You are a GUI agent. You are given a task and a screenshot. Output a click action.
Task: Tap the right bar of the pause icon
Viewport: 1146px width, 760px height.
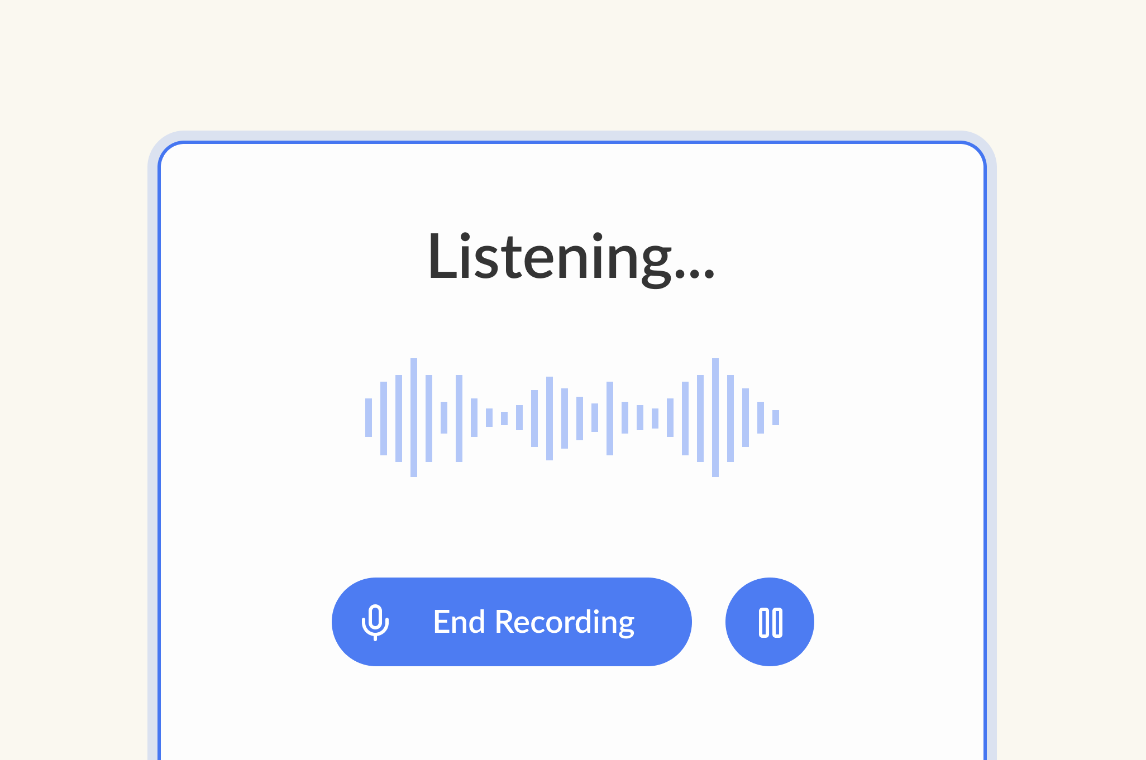(x=777, y=623)
